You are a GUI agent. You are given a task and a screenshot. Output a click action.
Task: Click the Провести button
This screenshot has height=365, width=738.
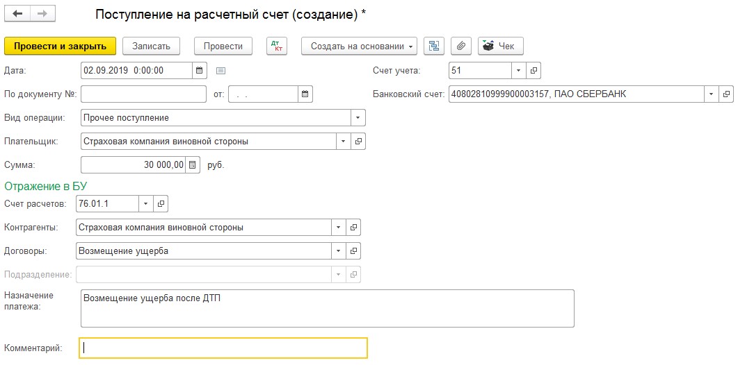[223, 46]
